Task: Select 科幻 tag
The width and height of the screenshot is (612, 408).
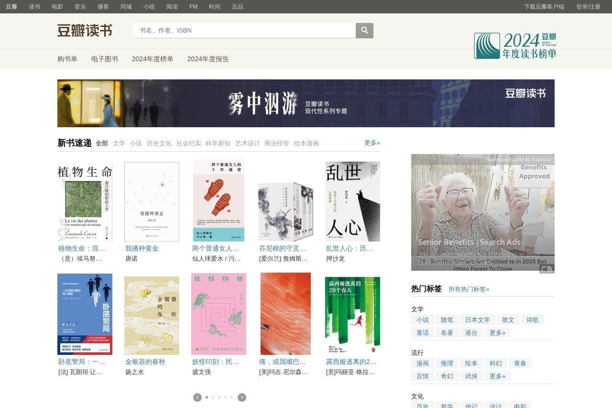Action: coord(496,363)
